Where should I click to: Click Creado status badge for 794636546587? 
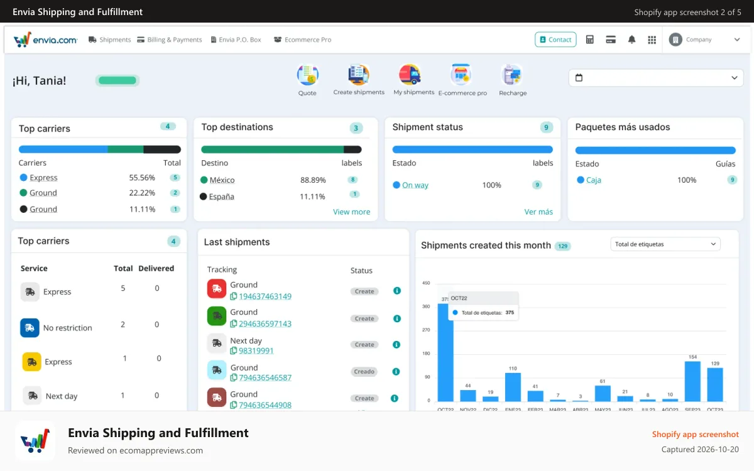pos(364,372)
